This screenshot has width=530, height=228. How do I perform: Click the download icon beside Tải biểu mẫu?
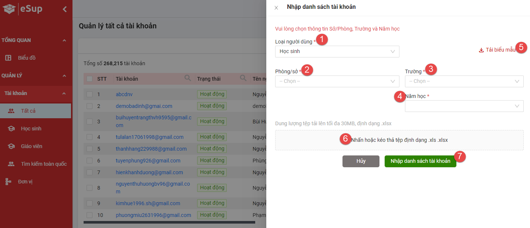pyautogui.click(x=481, y=50)
